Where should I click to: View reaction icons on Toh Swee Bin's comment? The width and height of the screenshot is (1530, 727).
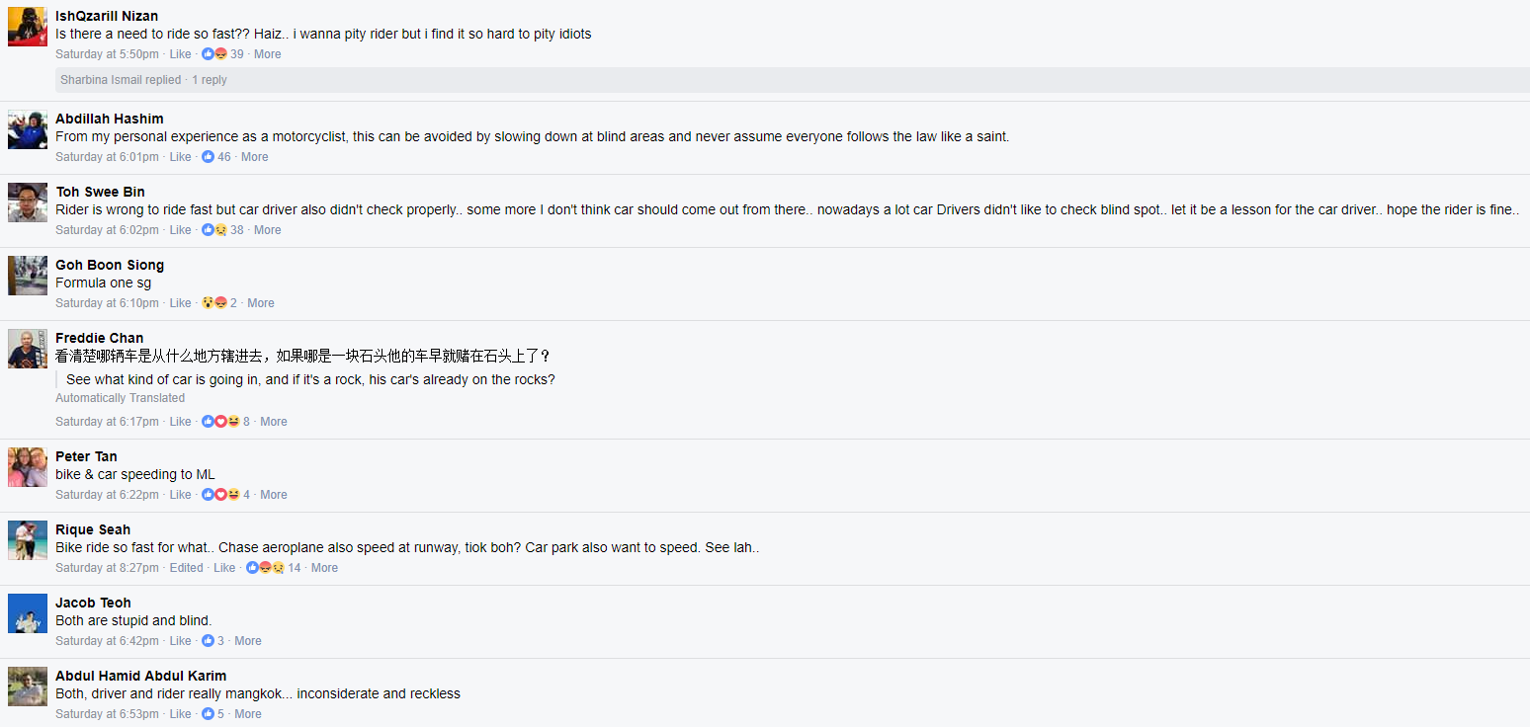click(x=214, y=230)
